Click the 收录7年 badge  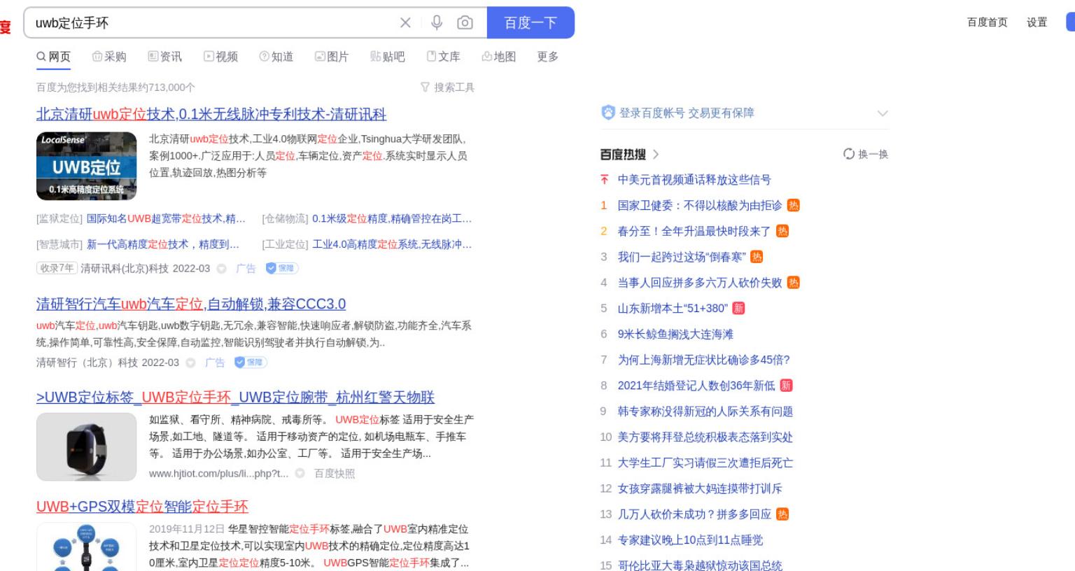point(56,268)
